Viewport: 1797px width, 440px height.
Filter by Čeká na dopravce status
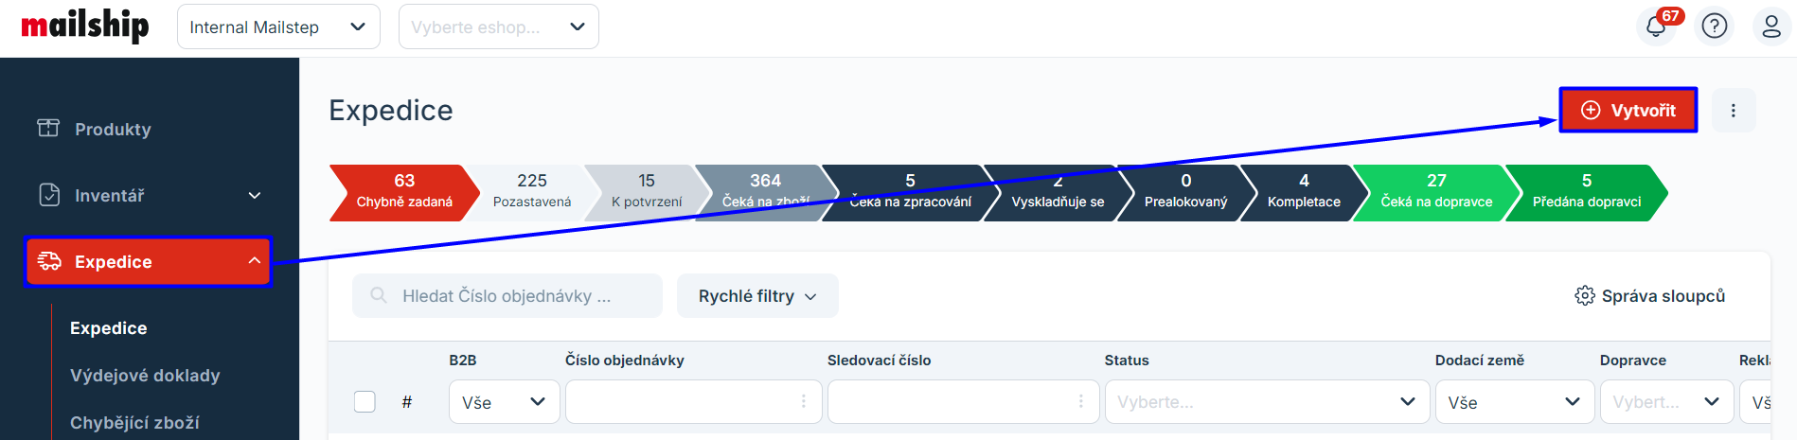point(1435,191)
